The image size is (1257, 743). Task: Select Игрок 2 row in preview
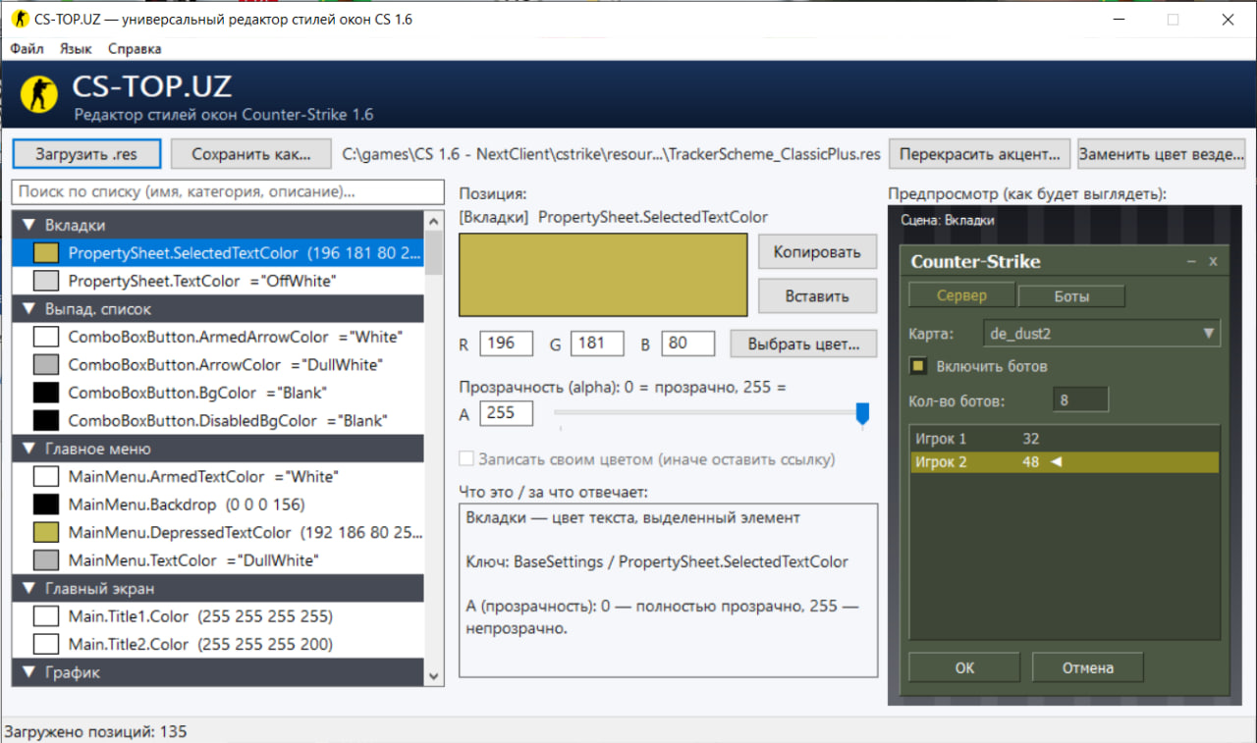tap(1065, 462)
